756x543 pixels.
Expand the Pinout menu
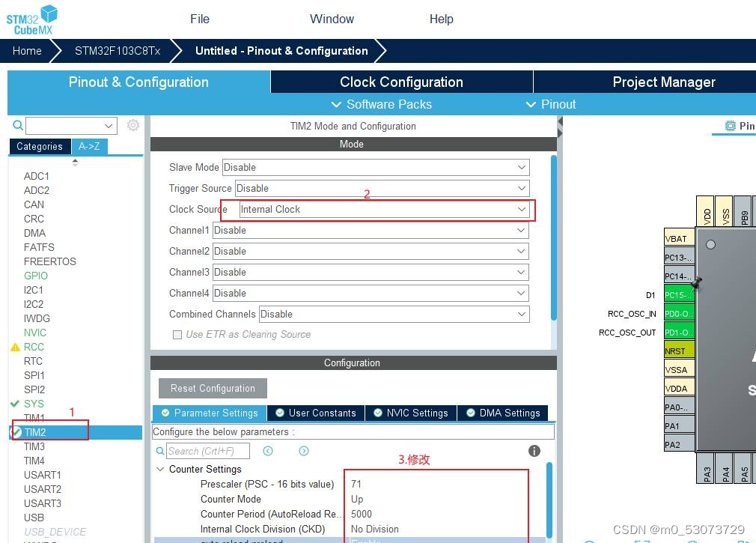coord(551,104)
